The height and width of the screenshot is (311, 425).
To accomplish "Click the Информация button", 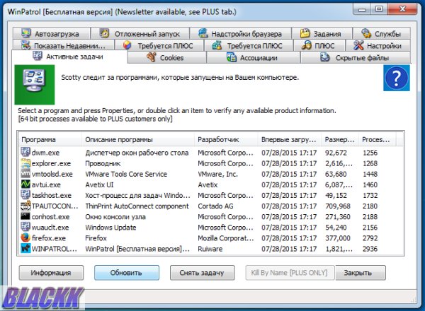I will coord(51,273).
